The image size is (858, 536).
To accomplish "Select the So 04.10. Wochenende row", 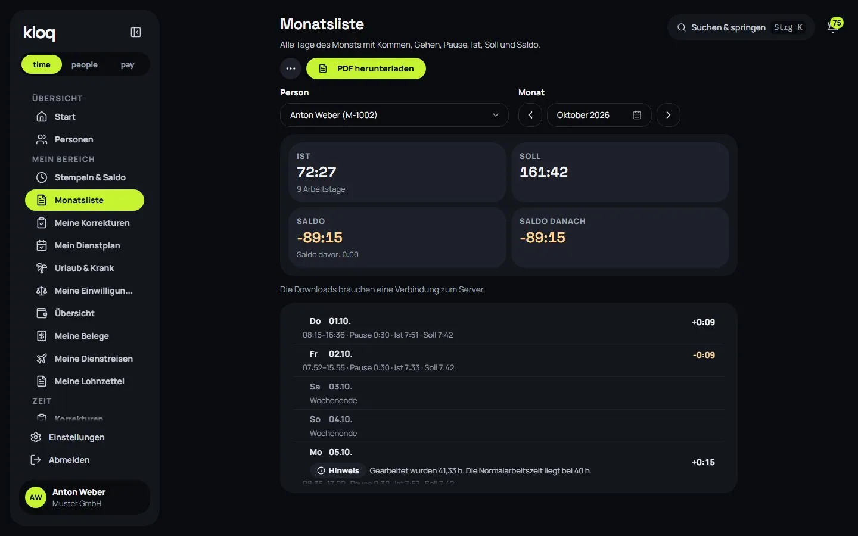I will 508,426.
